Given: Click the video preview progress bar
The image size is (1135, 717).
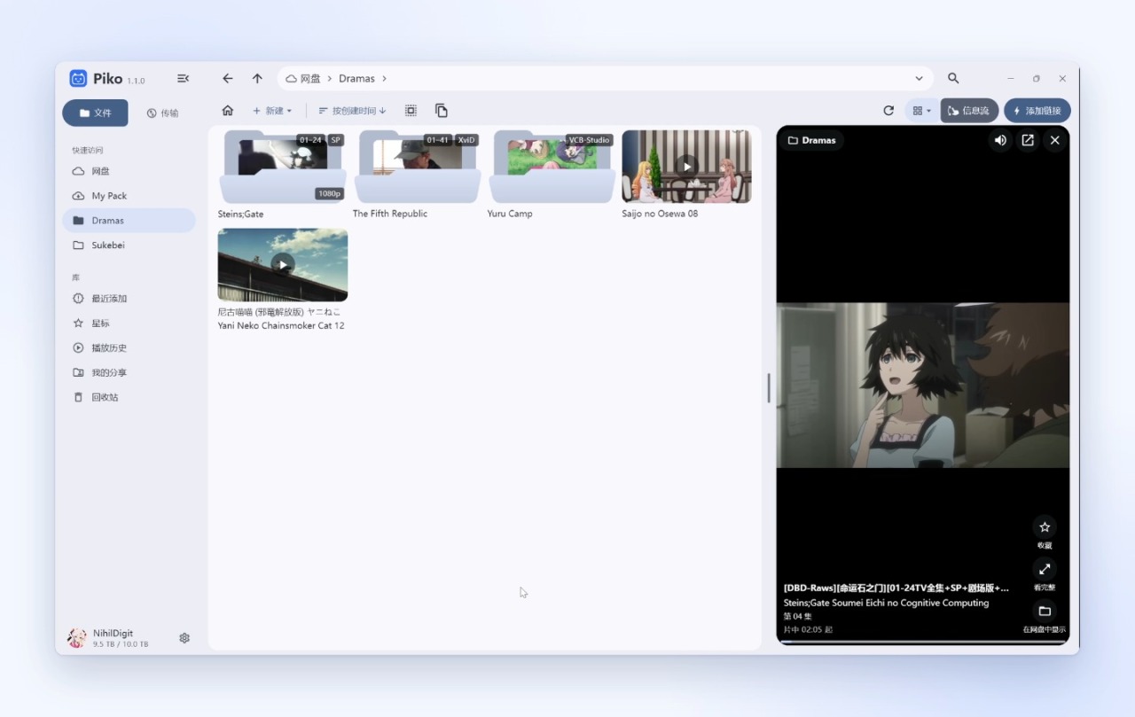Looking at the screenshot, I should [x=923, y=642].
